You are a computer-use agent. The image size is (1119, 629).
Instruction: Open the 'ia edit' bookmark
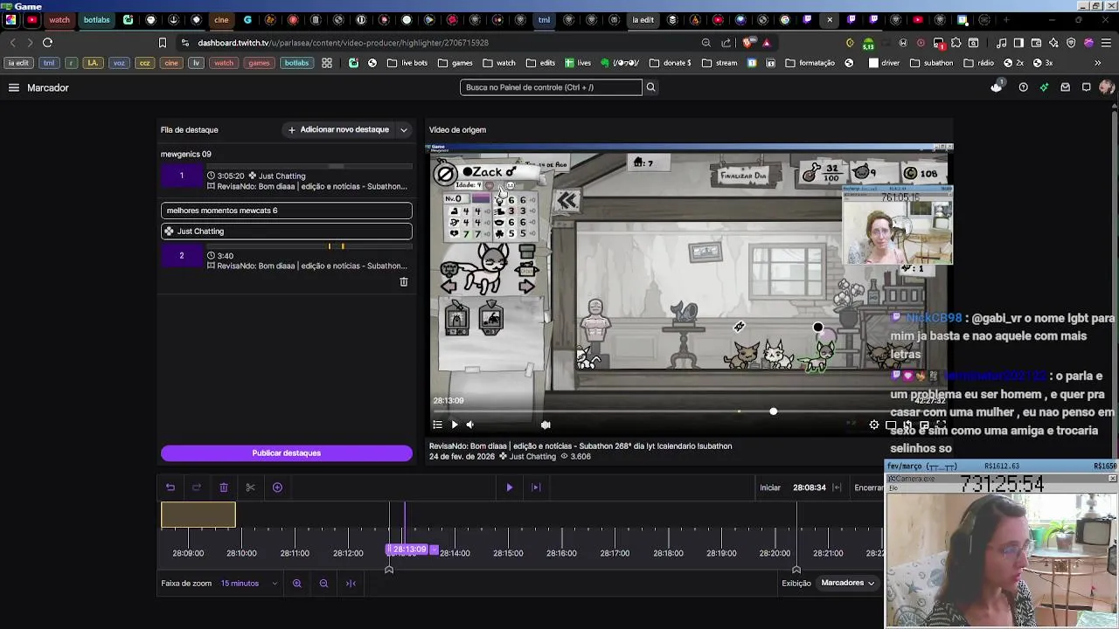click(18, 63)
